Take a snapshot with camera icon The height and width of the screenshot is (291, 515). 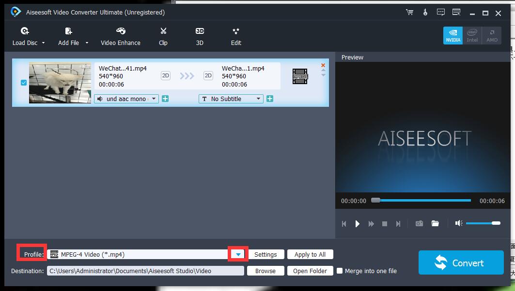(x=419, y=223)
